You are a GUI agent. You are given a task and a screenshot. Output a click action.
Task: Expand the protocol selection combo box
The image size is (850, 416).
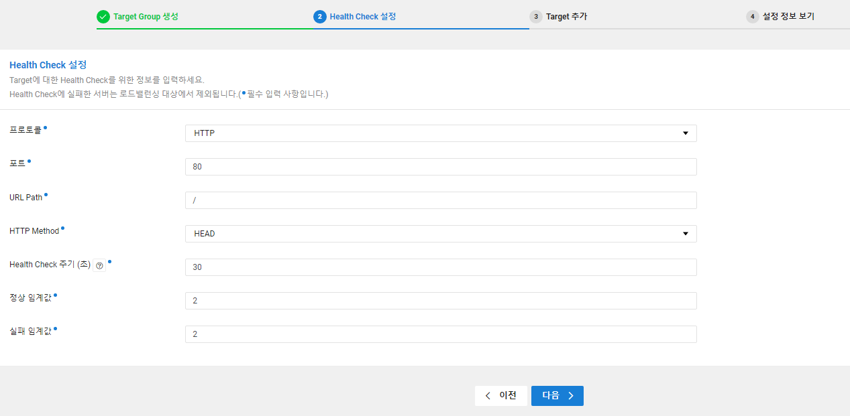point(441,133)
